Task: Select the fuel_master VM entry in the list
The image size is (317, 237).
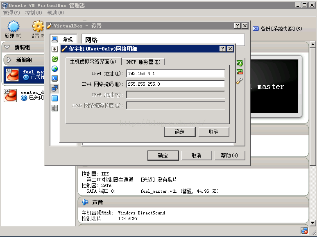Action: point(24,75)
